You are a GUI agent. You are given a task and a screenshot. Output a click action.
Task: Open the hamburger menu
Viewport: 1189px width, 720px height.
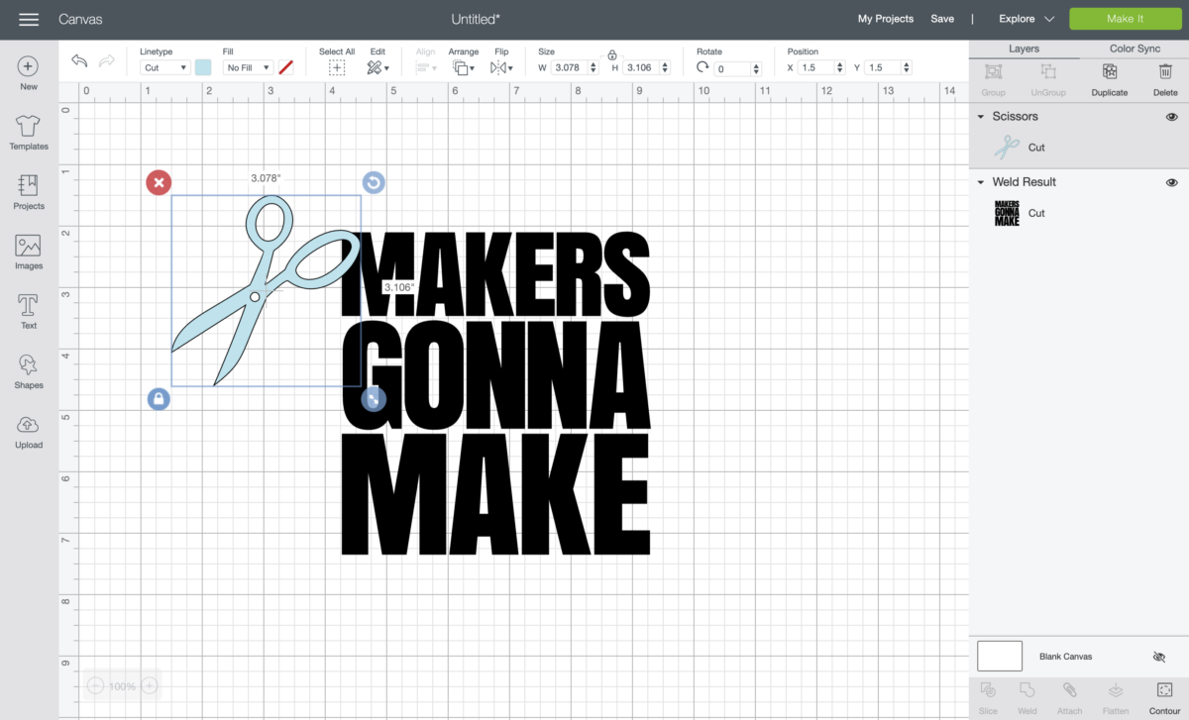[29, 19]
